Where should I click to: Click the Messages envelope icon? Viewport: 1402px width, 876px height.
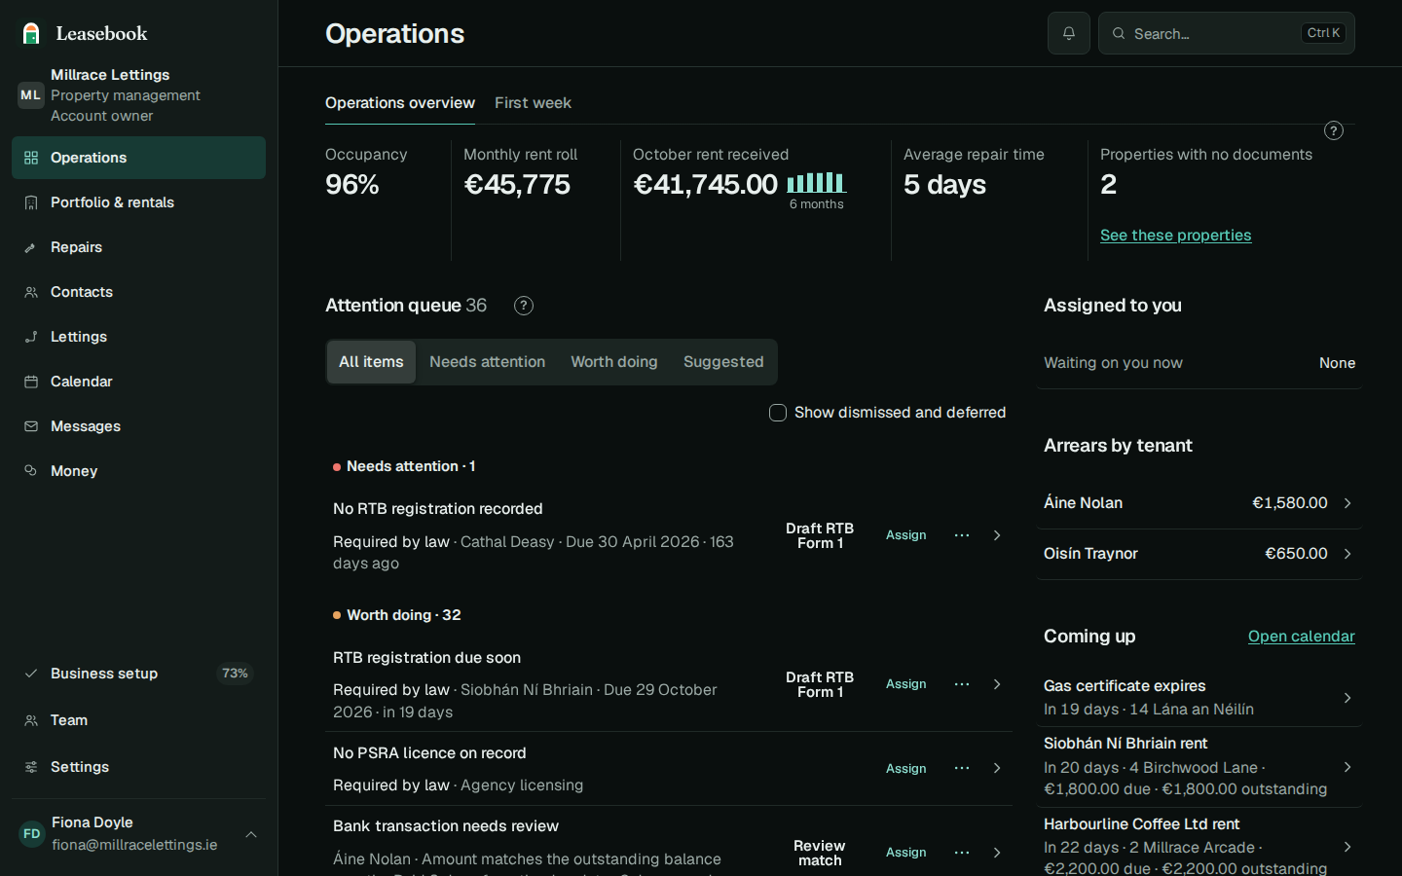click(31, 426)
